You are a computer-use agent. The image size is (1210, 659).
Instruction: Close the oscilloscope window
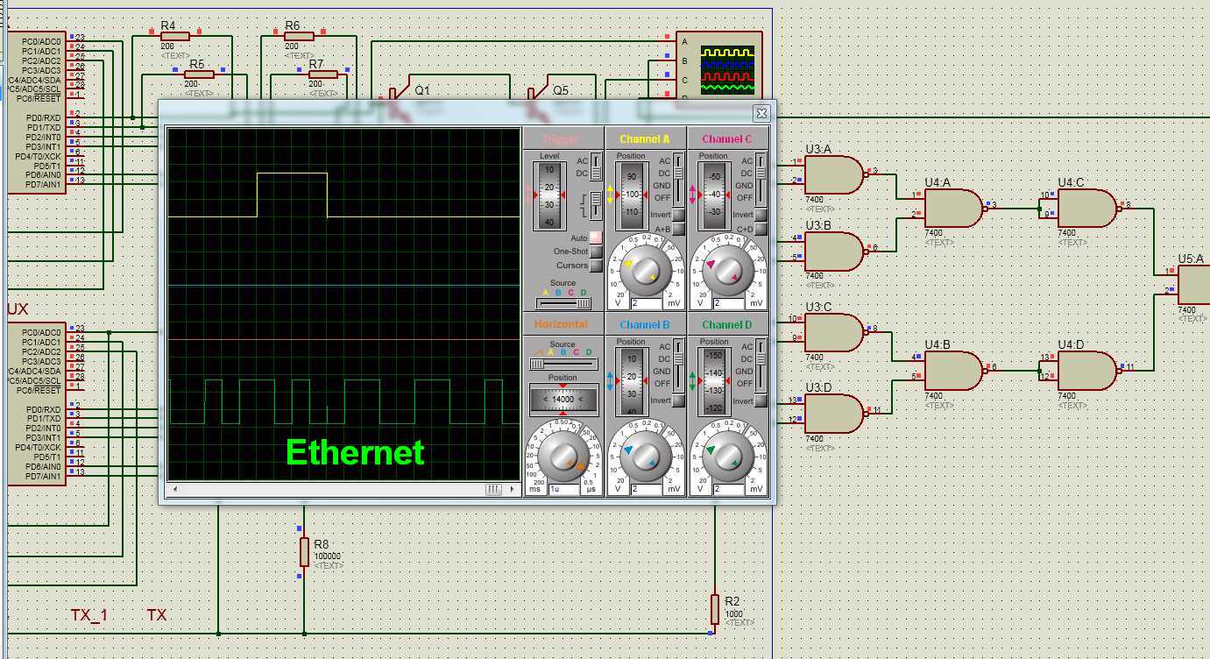point(761,113)
